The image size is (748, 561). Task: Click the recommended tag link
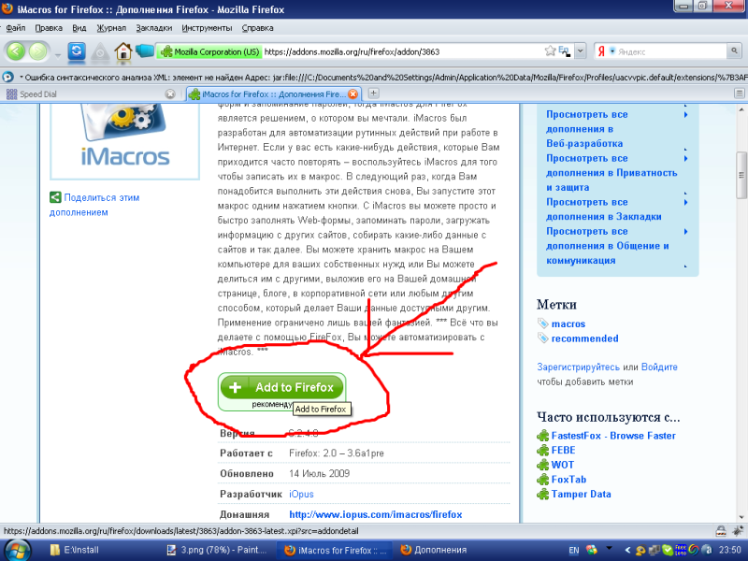coord(585,338)
